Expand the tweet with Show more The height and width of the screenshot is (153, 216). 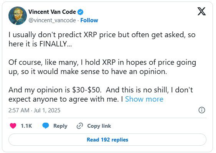tap(144, 99)
